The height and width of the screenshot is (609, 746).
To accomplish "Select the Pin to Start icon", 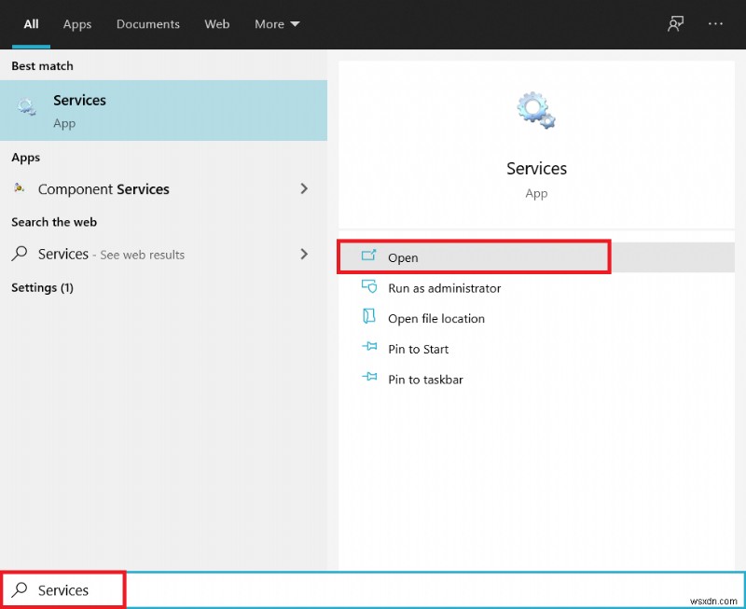I will click(369, 349).
